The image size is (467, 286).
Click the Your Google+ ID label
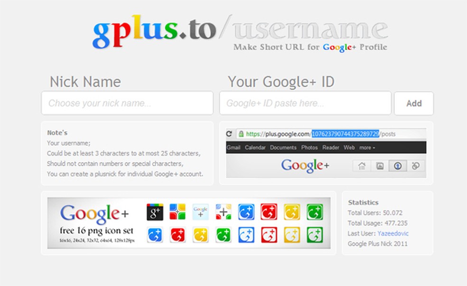(x=281, y=82)
